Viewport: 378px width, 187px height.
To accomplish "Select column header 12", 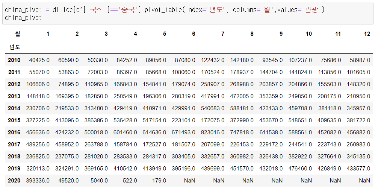I will 367,34.
